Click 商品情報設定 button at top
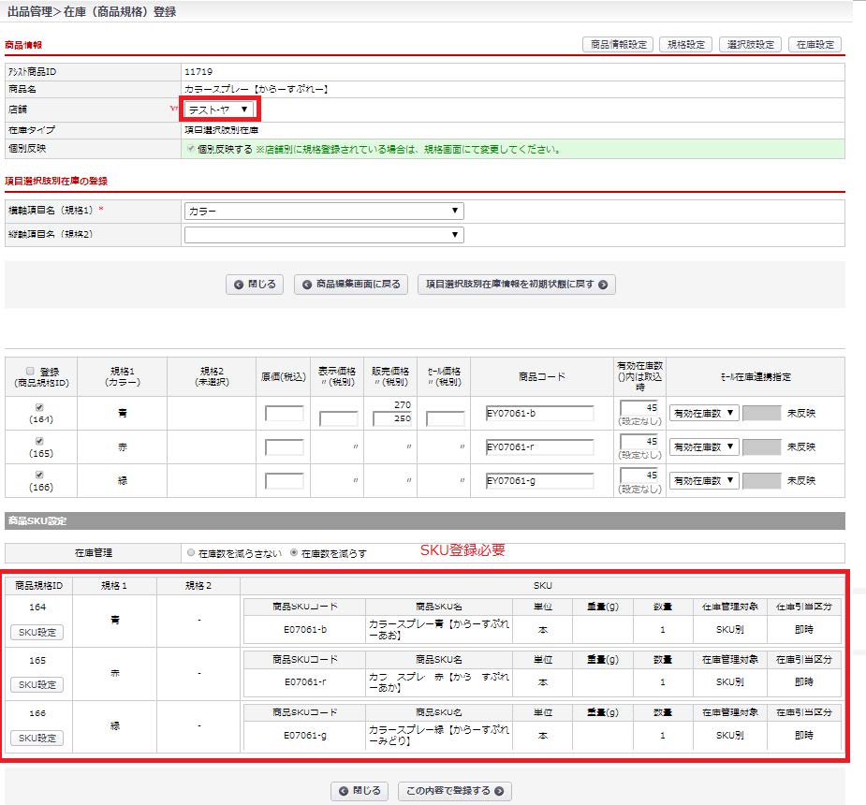 (x=616, y=44)
